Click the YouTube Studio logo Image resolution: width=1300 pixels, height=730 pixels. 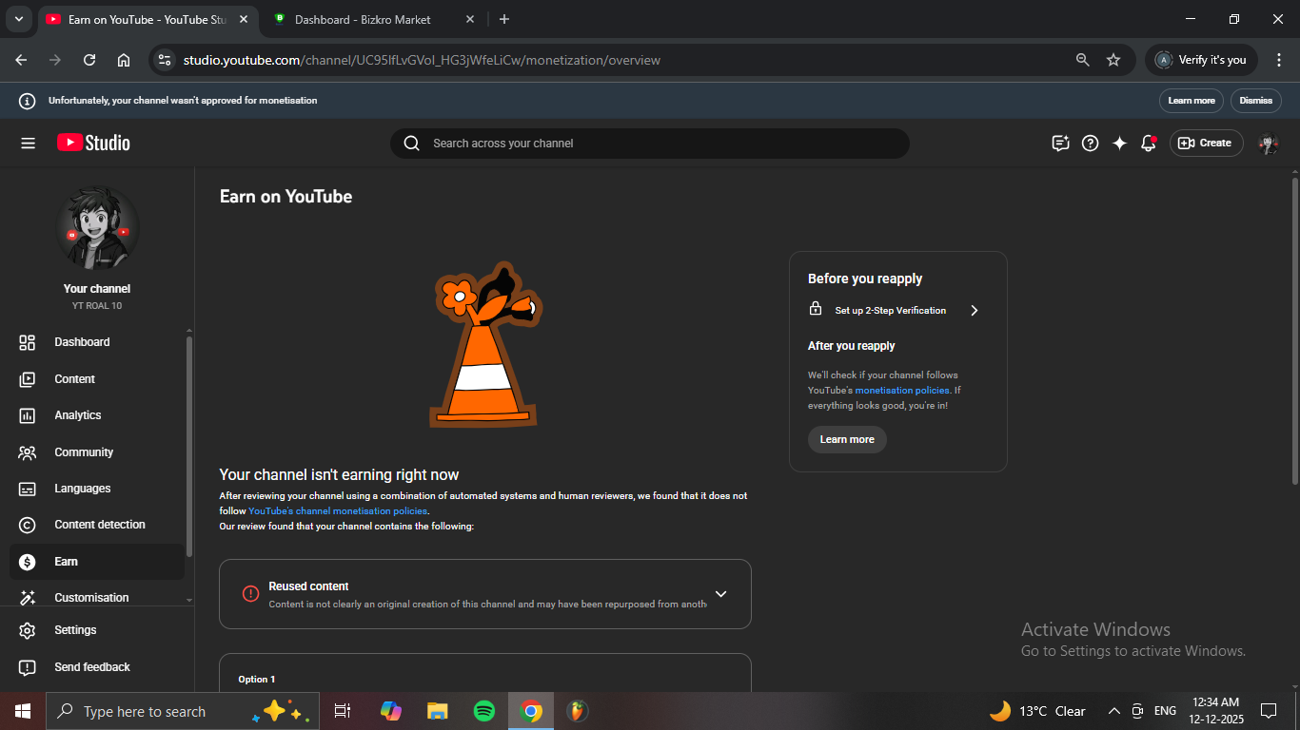point(93,143)
